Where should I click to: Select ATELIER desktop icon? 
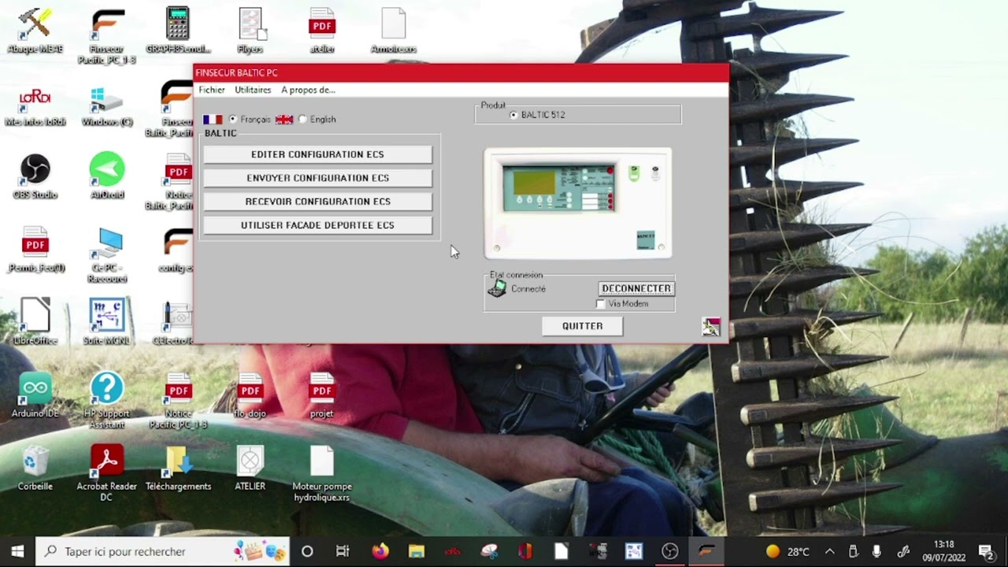click(250, 468)
